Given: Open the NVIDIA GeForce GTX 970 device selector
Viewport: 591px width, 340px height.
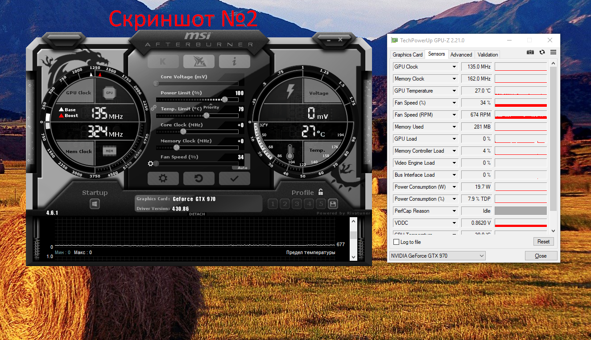Looking at the screenshot, I should (x=437, y=256).
